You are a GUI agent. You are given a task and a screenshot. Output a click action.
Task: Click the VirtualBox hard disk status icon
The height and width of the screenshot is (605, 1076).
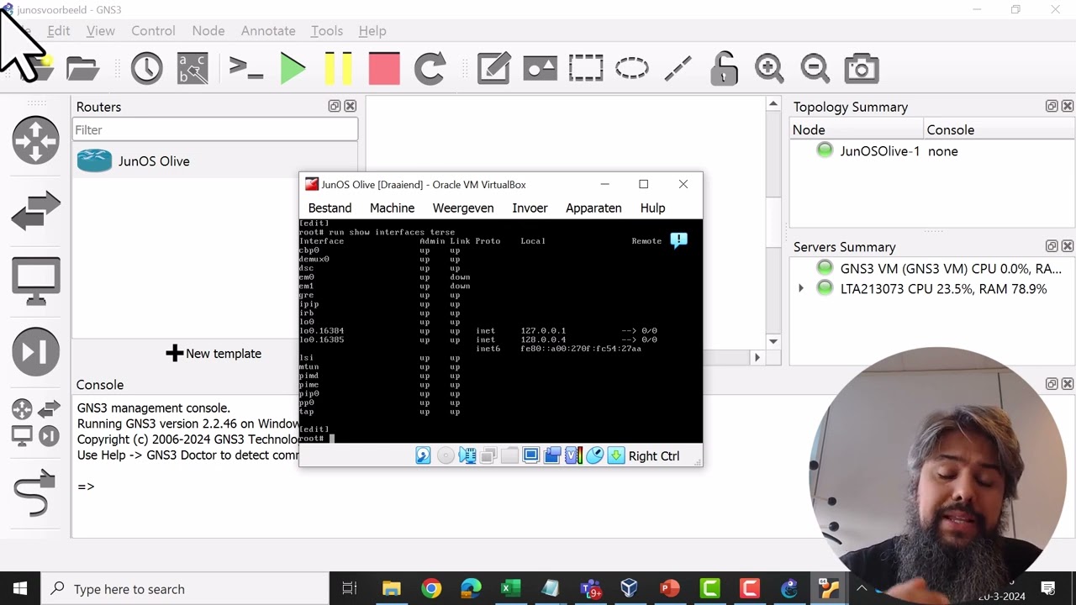coord(423,455)
